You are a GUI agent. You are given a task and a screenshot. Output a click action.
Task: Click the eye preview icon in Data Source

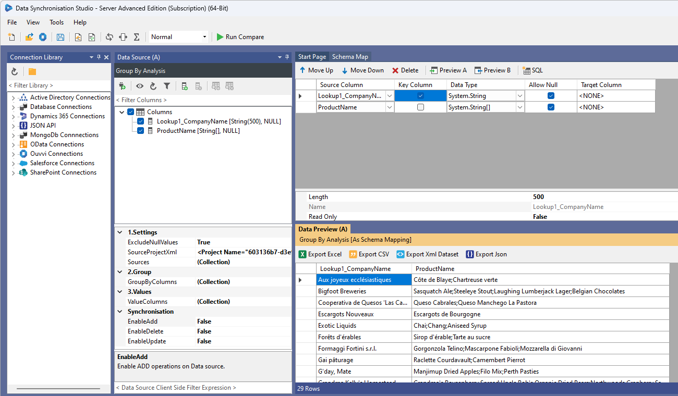pos(140,86)
